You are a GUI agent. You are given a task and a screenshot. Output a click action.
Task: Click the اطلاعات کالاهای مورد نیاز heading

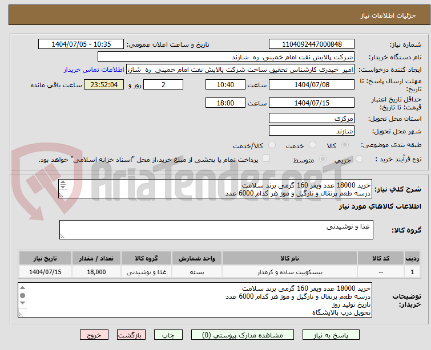click(380, 206)
